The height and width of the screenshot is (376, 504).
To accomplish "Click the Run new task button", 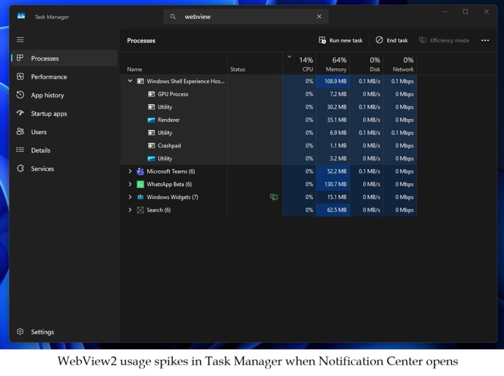I will point(341,40).
